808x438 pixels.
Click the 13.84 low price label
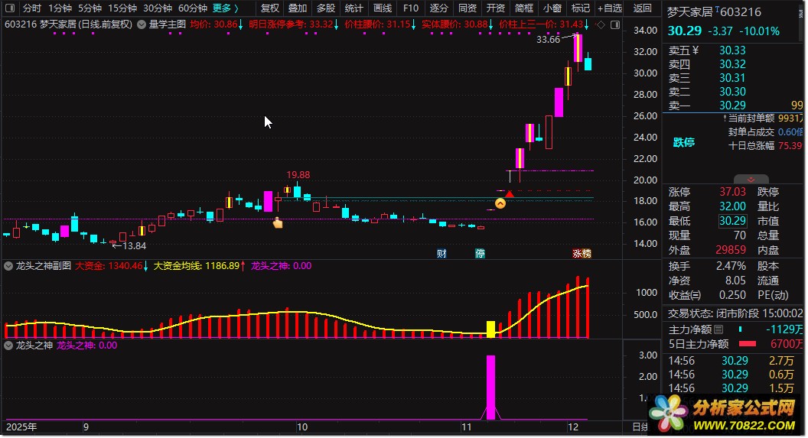coord(134,246)
